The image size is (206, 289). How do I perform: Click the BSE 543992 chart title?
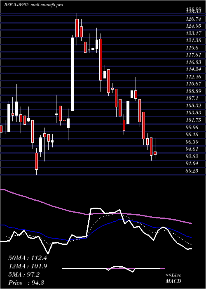[x=16, y=5]
